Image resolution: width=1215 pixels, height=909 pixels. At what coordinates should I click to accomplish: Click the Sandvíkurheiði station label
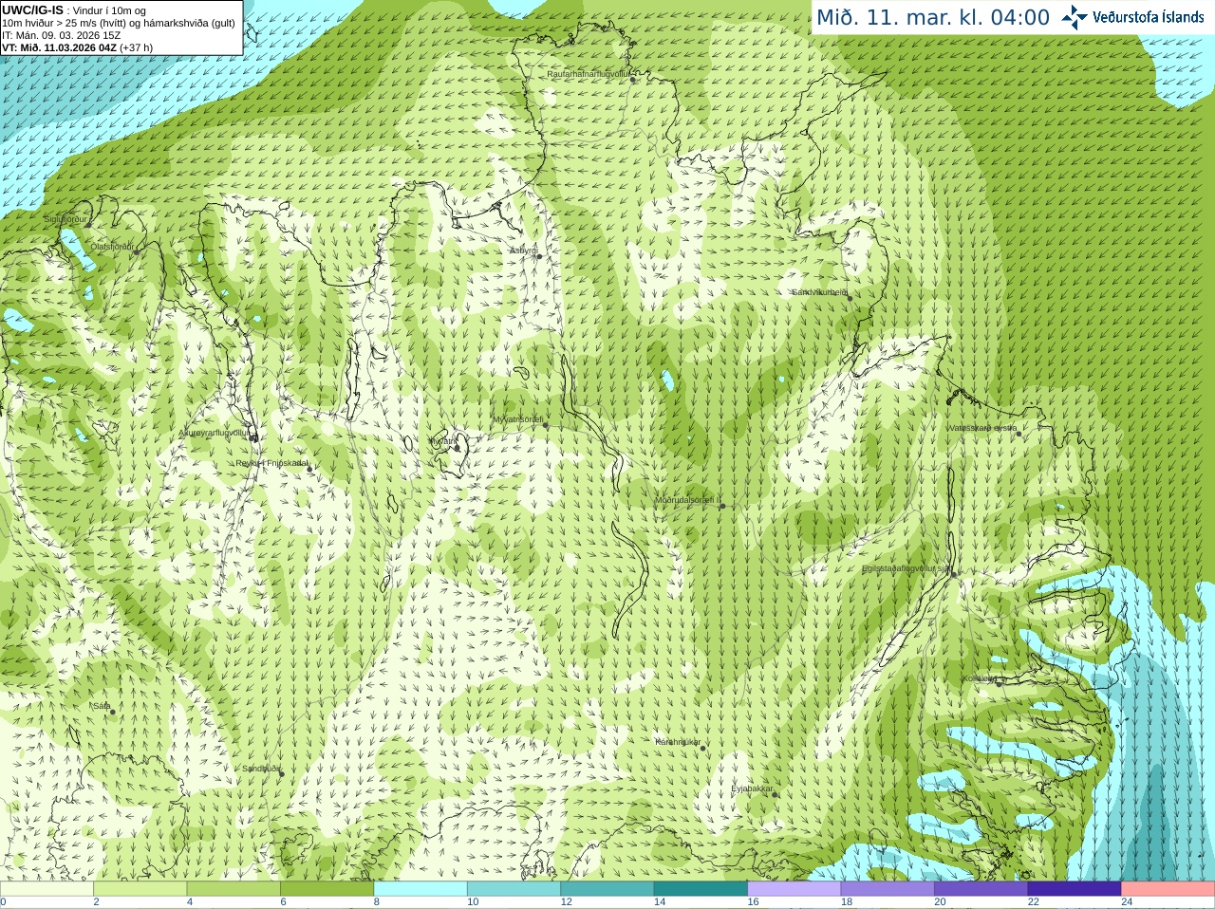[819, 292]
